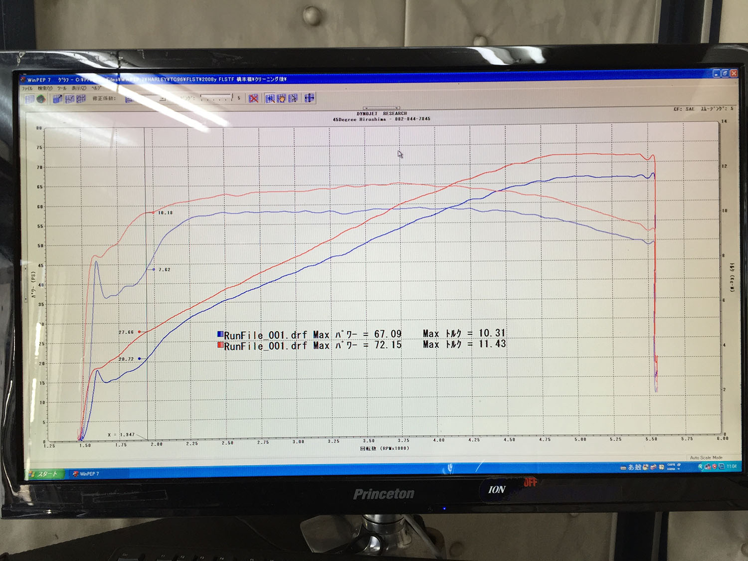748x561 pixels.
Task: Select the zoom magnifier graph tool
Action: point(270,98)
